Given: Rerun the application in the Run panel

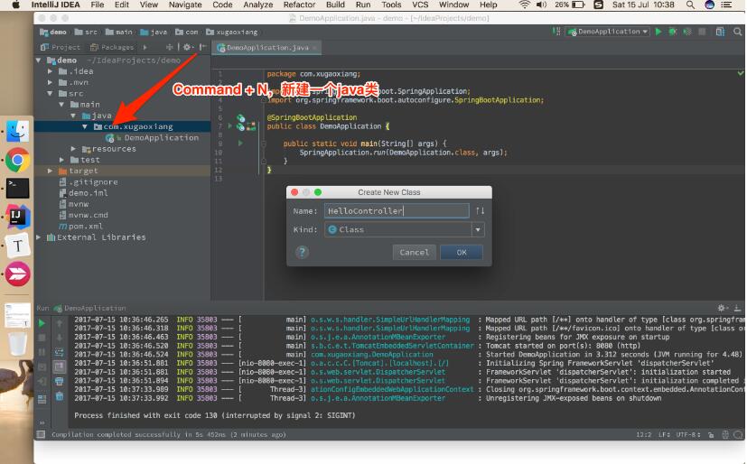Looking at the screenshot, I should [x=42, y=323].
